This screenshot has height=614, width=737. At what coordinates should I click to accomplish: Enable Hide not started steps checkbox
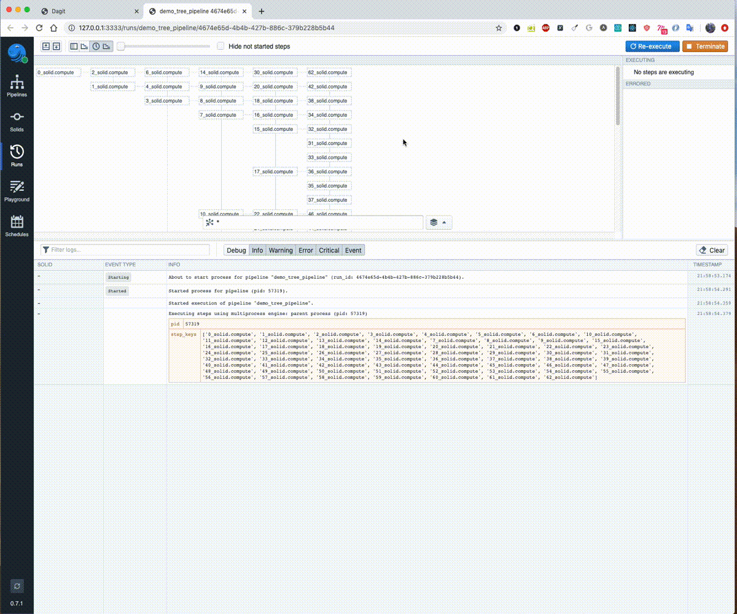(x=221, y=46)
